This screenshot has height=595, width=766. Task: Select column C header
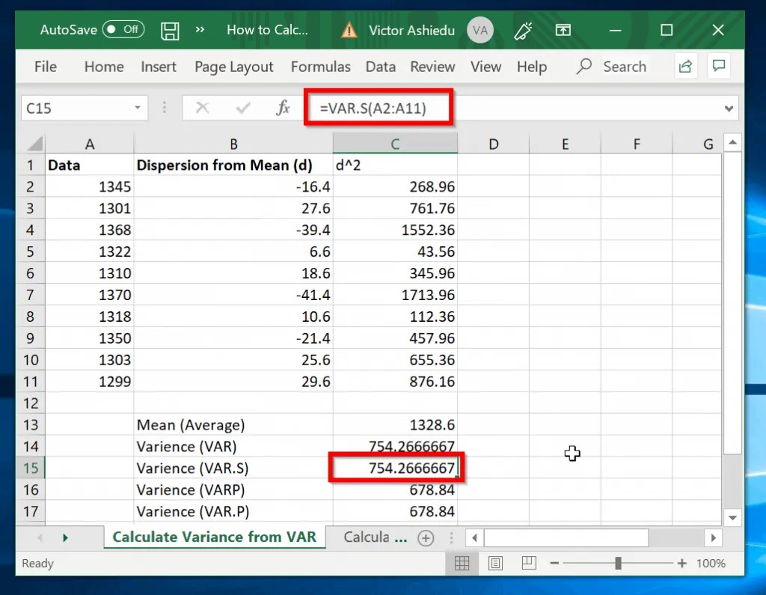coord(395,144)
